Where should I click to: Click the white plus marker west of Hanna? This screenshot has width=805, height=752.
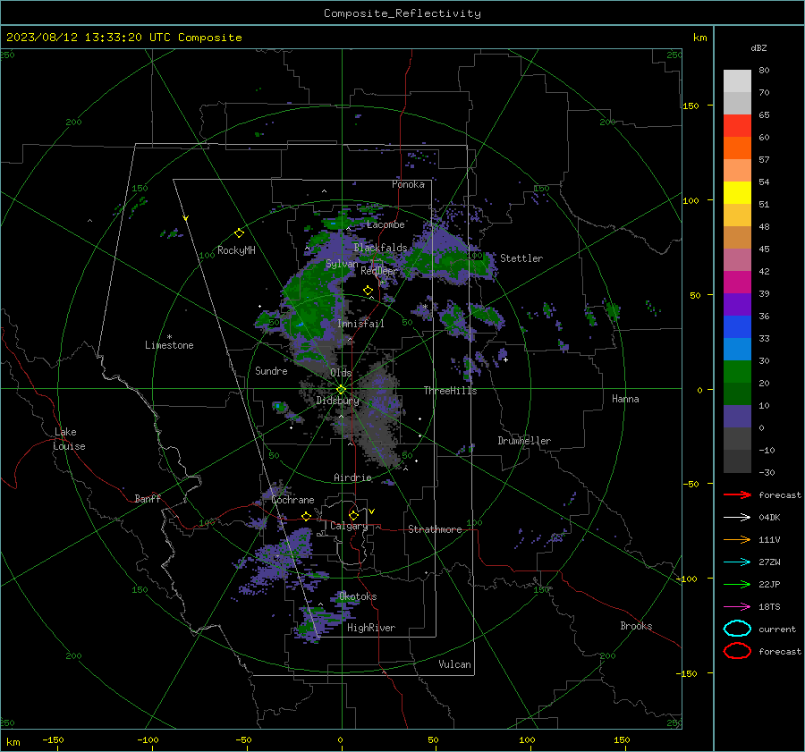505,359
